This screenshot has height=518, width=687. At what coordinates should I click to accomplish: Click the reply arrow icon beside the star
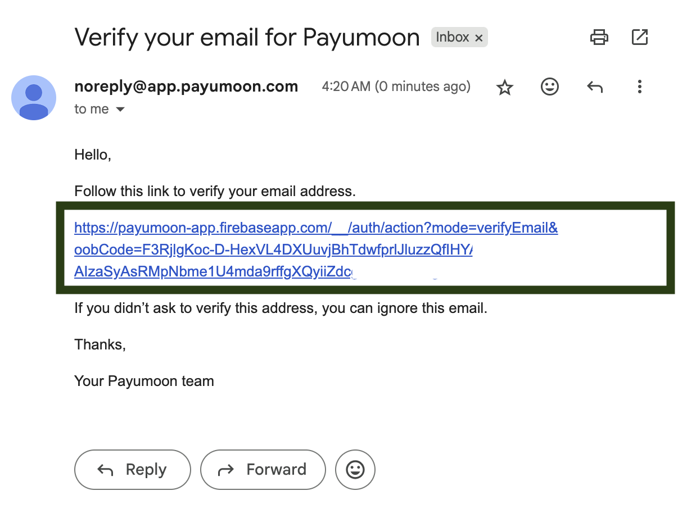point(595,87)
